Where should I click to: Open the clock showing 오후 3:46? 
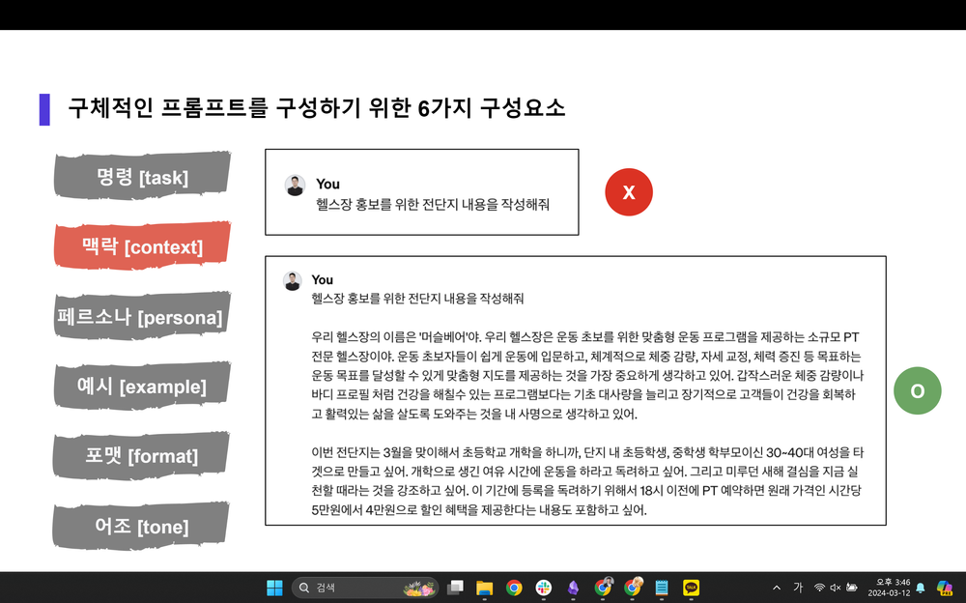click(x=889, y=588)
